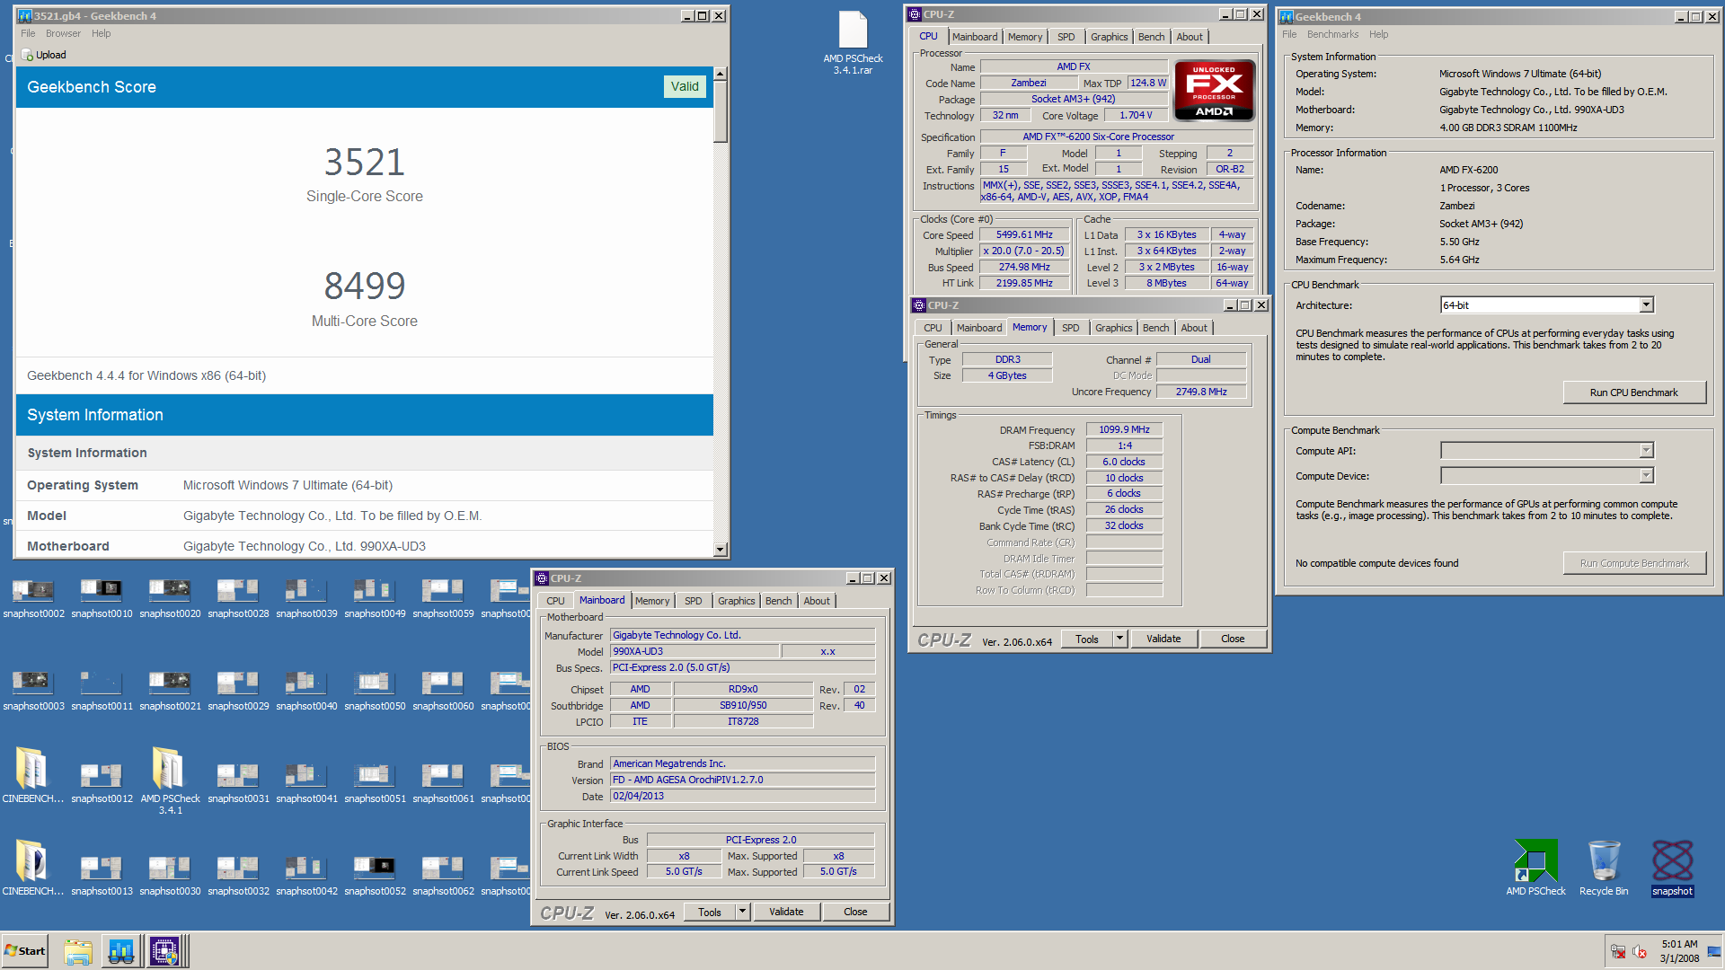The width and height of the screenshot is (1725, 970).
Task: Open Memory tab in mainboard CPU-Z window
Action: [651, 601]
